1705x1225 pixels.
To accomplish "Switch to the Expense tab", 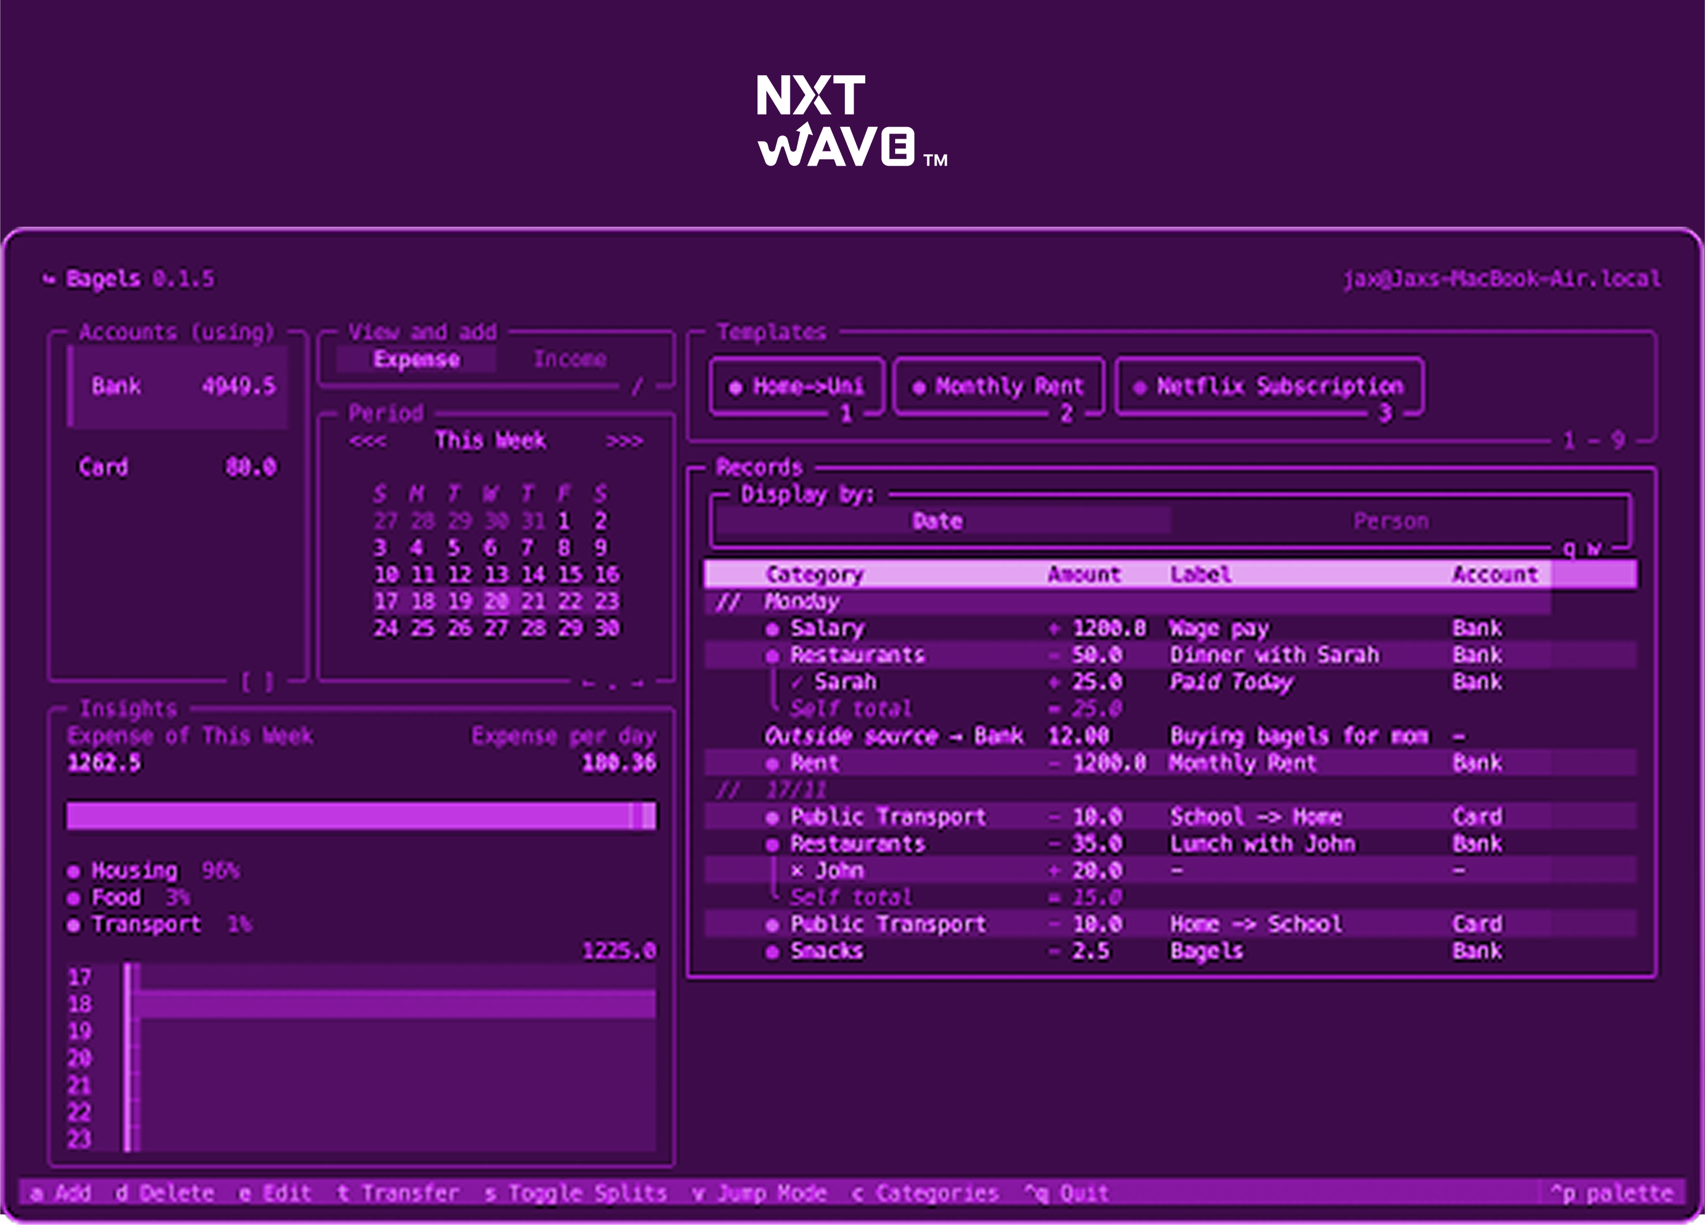I will pos(416,359).
